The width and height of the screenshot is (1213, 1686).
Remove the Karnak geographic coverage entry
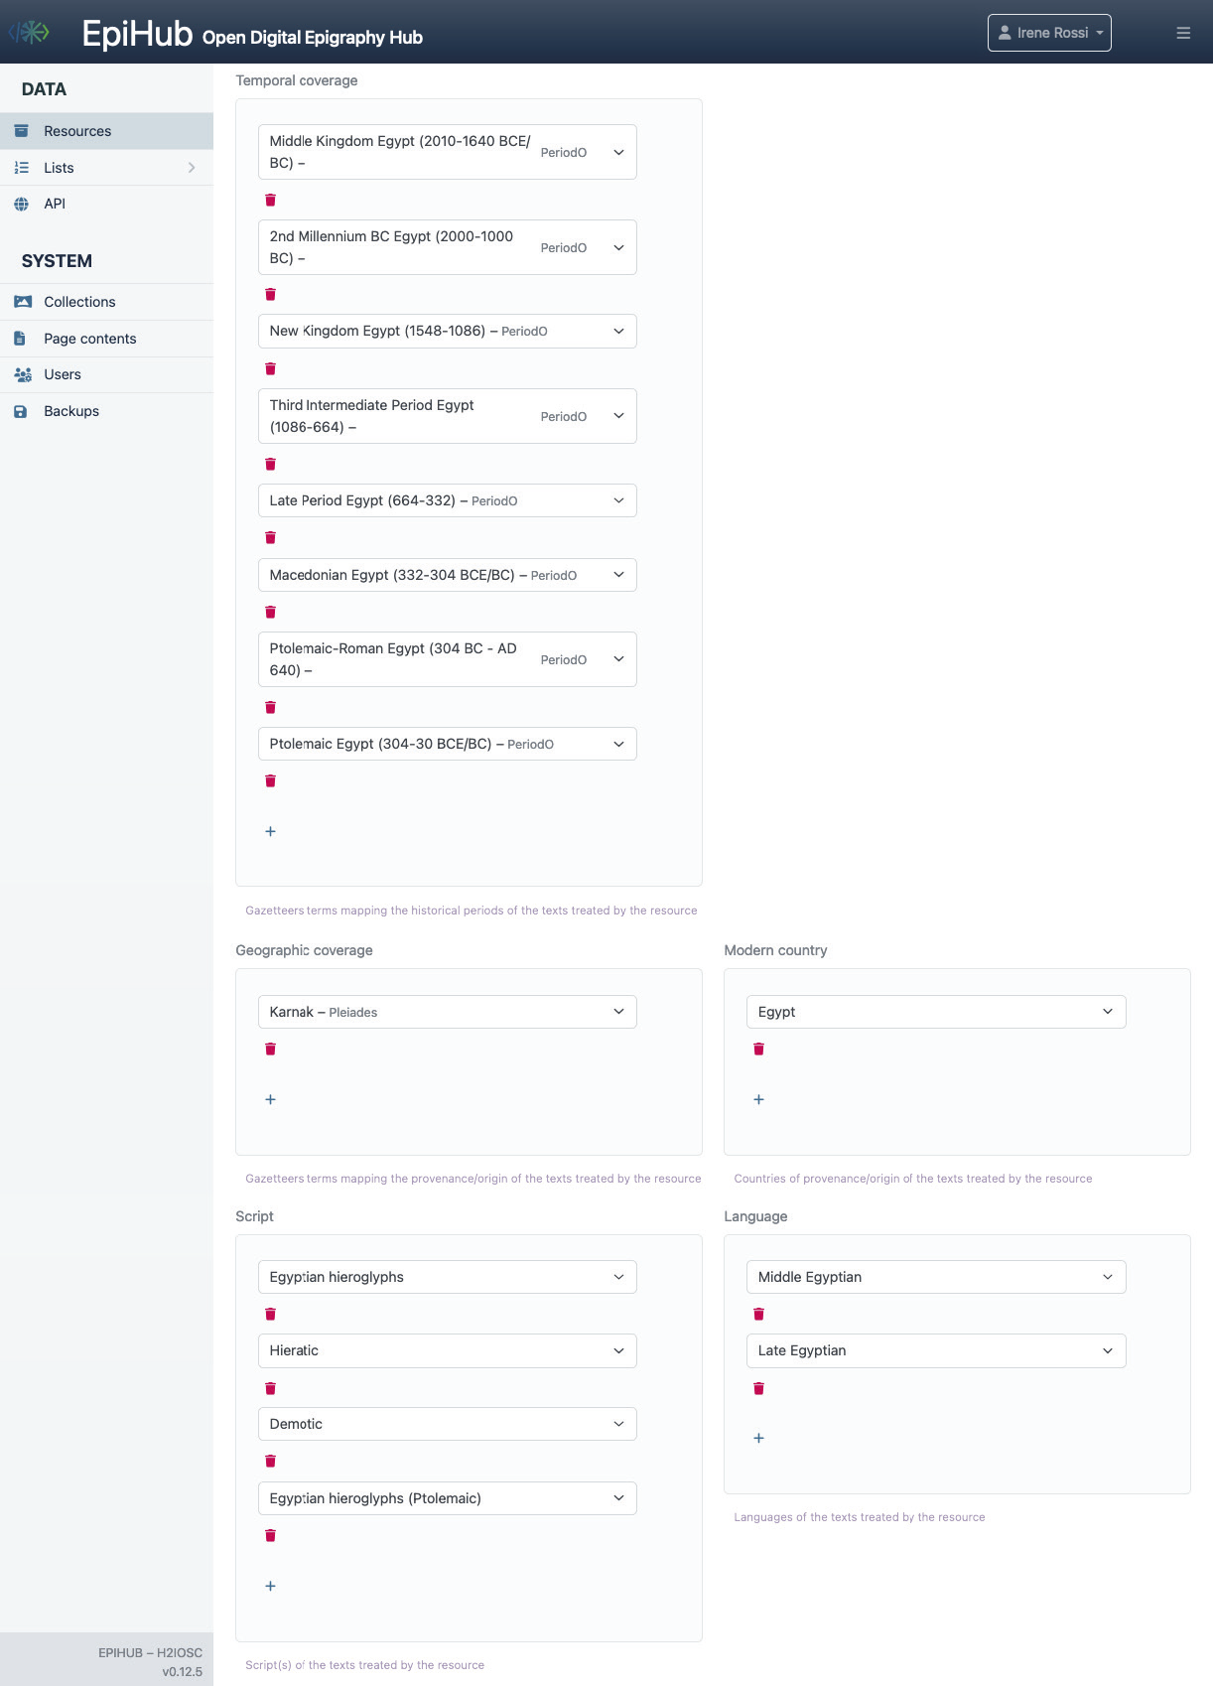[270, 1050]
